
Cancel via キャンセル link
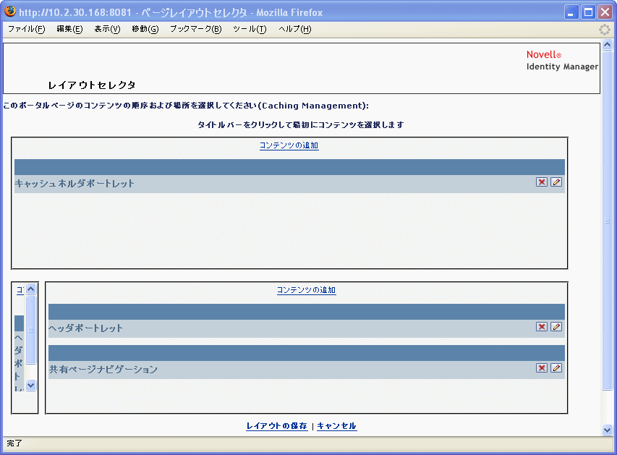tap(337, 426)
